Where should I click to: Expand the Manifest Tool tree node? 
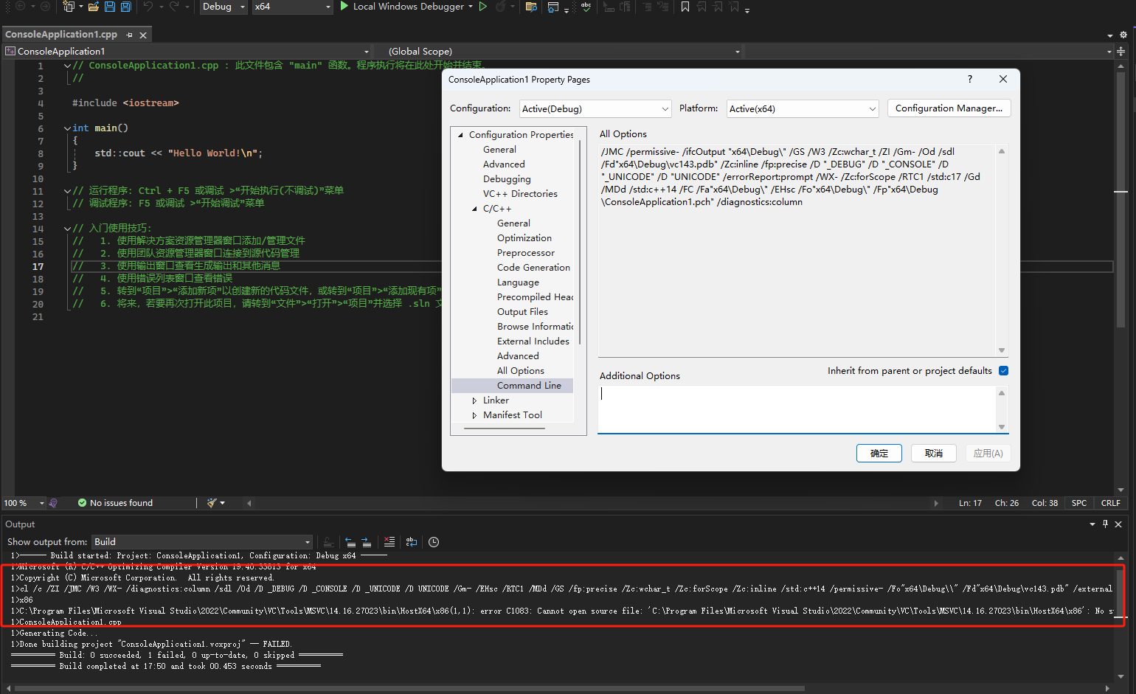[474, 415]
